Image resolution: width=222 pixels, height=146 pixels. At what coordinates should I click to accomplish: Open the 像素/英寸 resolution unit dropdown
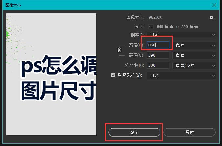point(194,65)
